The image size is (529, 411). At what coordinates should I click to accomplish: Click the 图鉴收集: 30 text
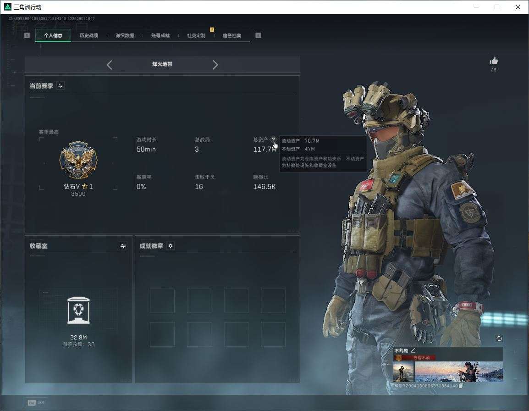78,344
